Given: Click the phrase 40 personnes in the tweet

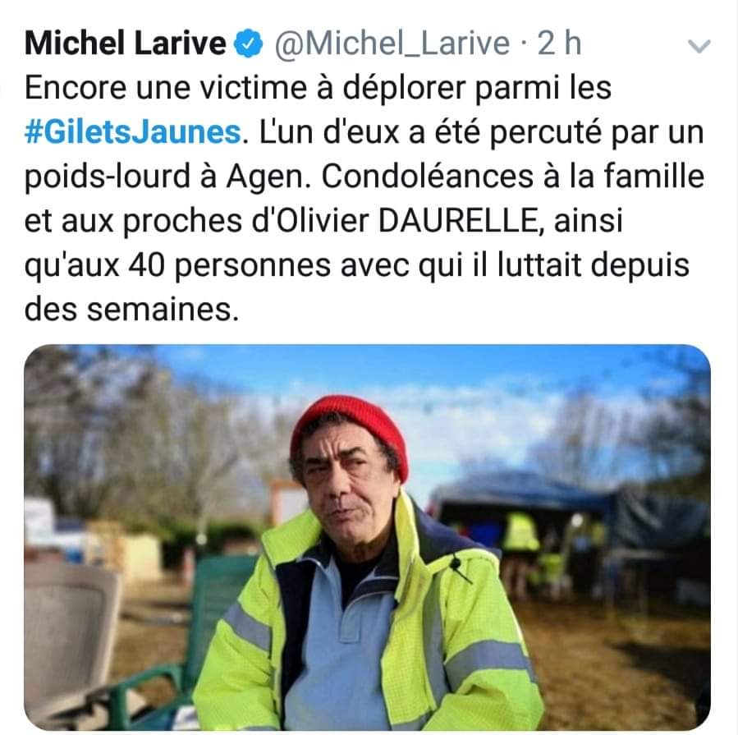Looking at the screenshot, I should tap(230, 266).
